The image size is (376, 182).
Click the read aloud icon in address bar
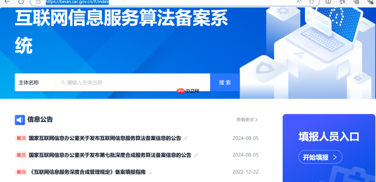299,2
